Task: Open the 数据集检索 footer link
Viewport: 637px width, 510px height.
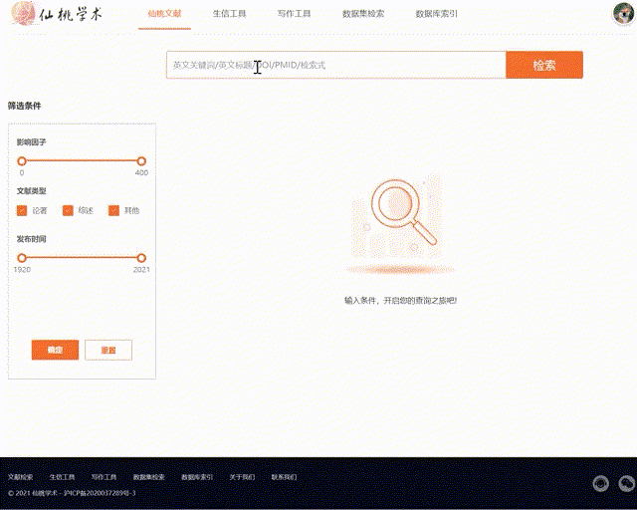Action: [x=148, y=477]
